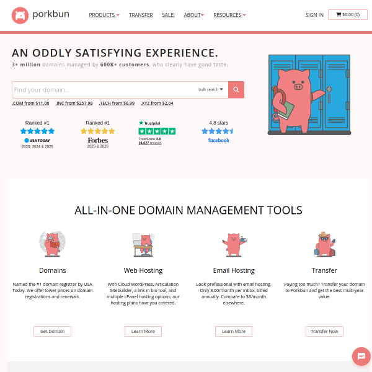372x372 pixels.
Task: Click Learn More under Email Hosting
Action: [234, 331]
